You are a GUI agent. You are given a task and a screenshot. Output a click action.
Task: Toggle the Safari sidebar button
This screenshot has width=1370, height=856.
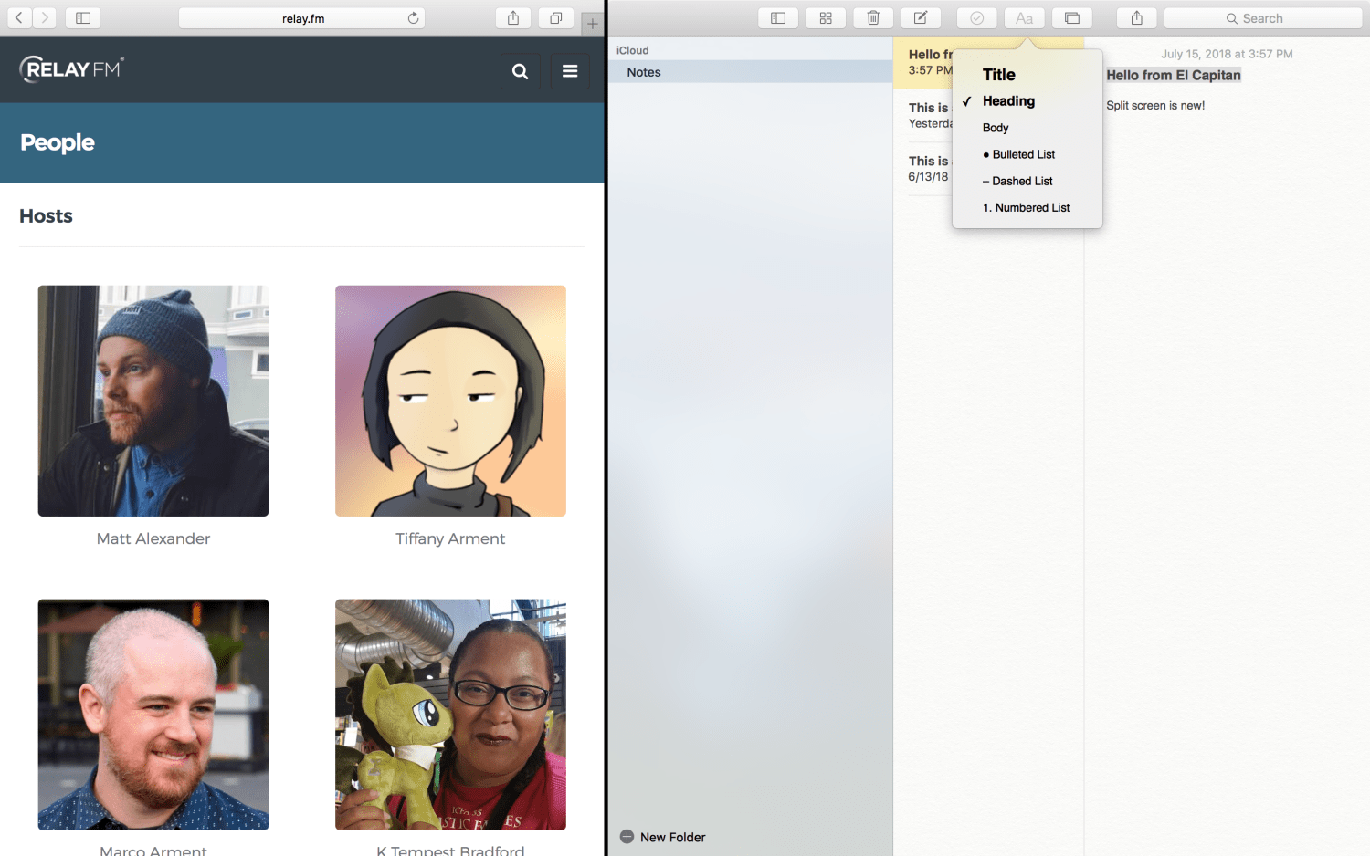83,18
